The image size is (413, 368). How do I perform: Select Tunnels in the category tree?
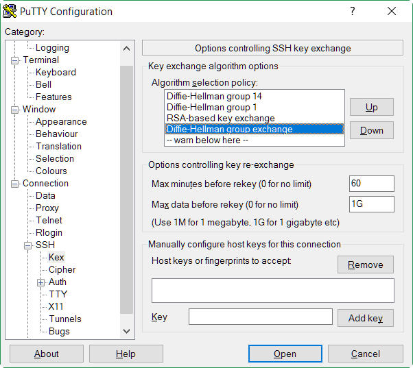(x=64, y=319)
